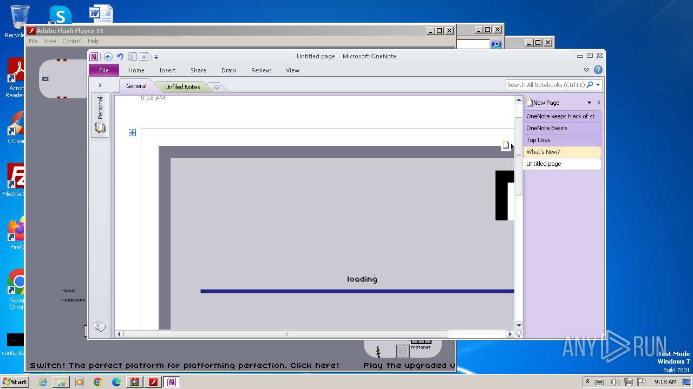
Task: Select the 'Untitled page' entry
Action: click(562, 164)
